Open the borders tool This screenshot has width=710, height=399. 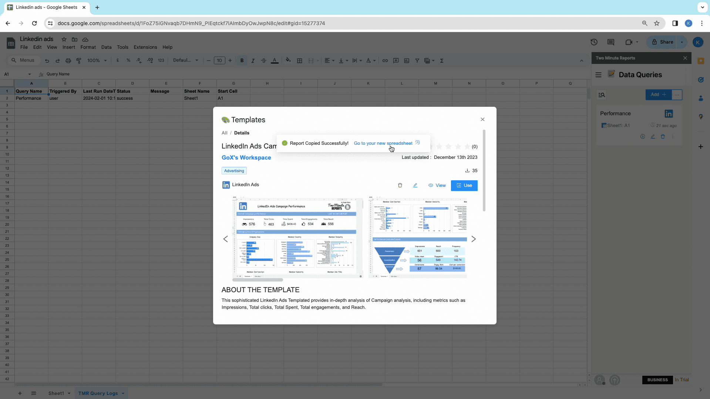(x=300, y=61)
